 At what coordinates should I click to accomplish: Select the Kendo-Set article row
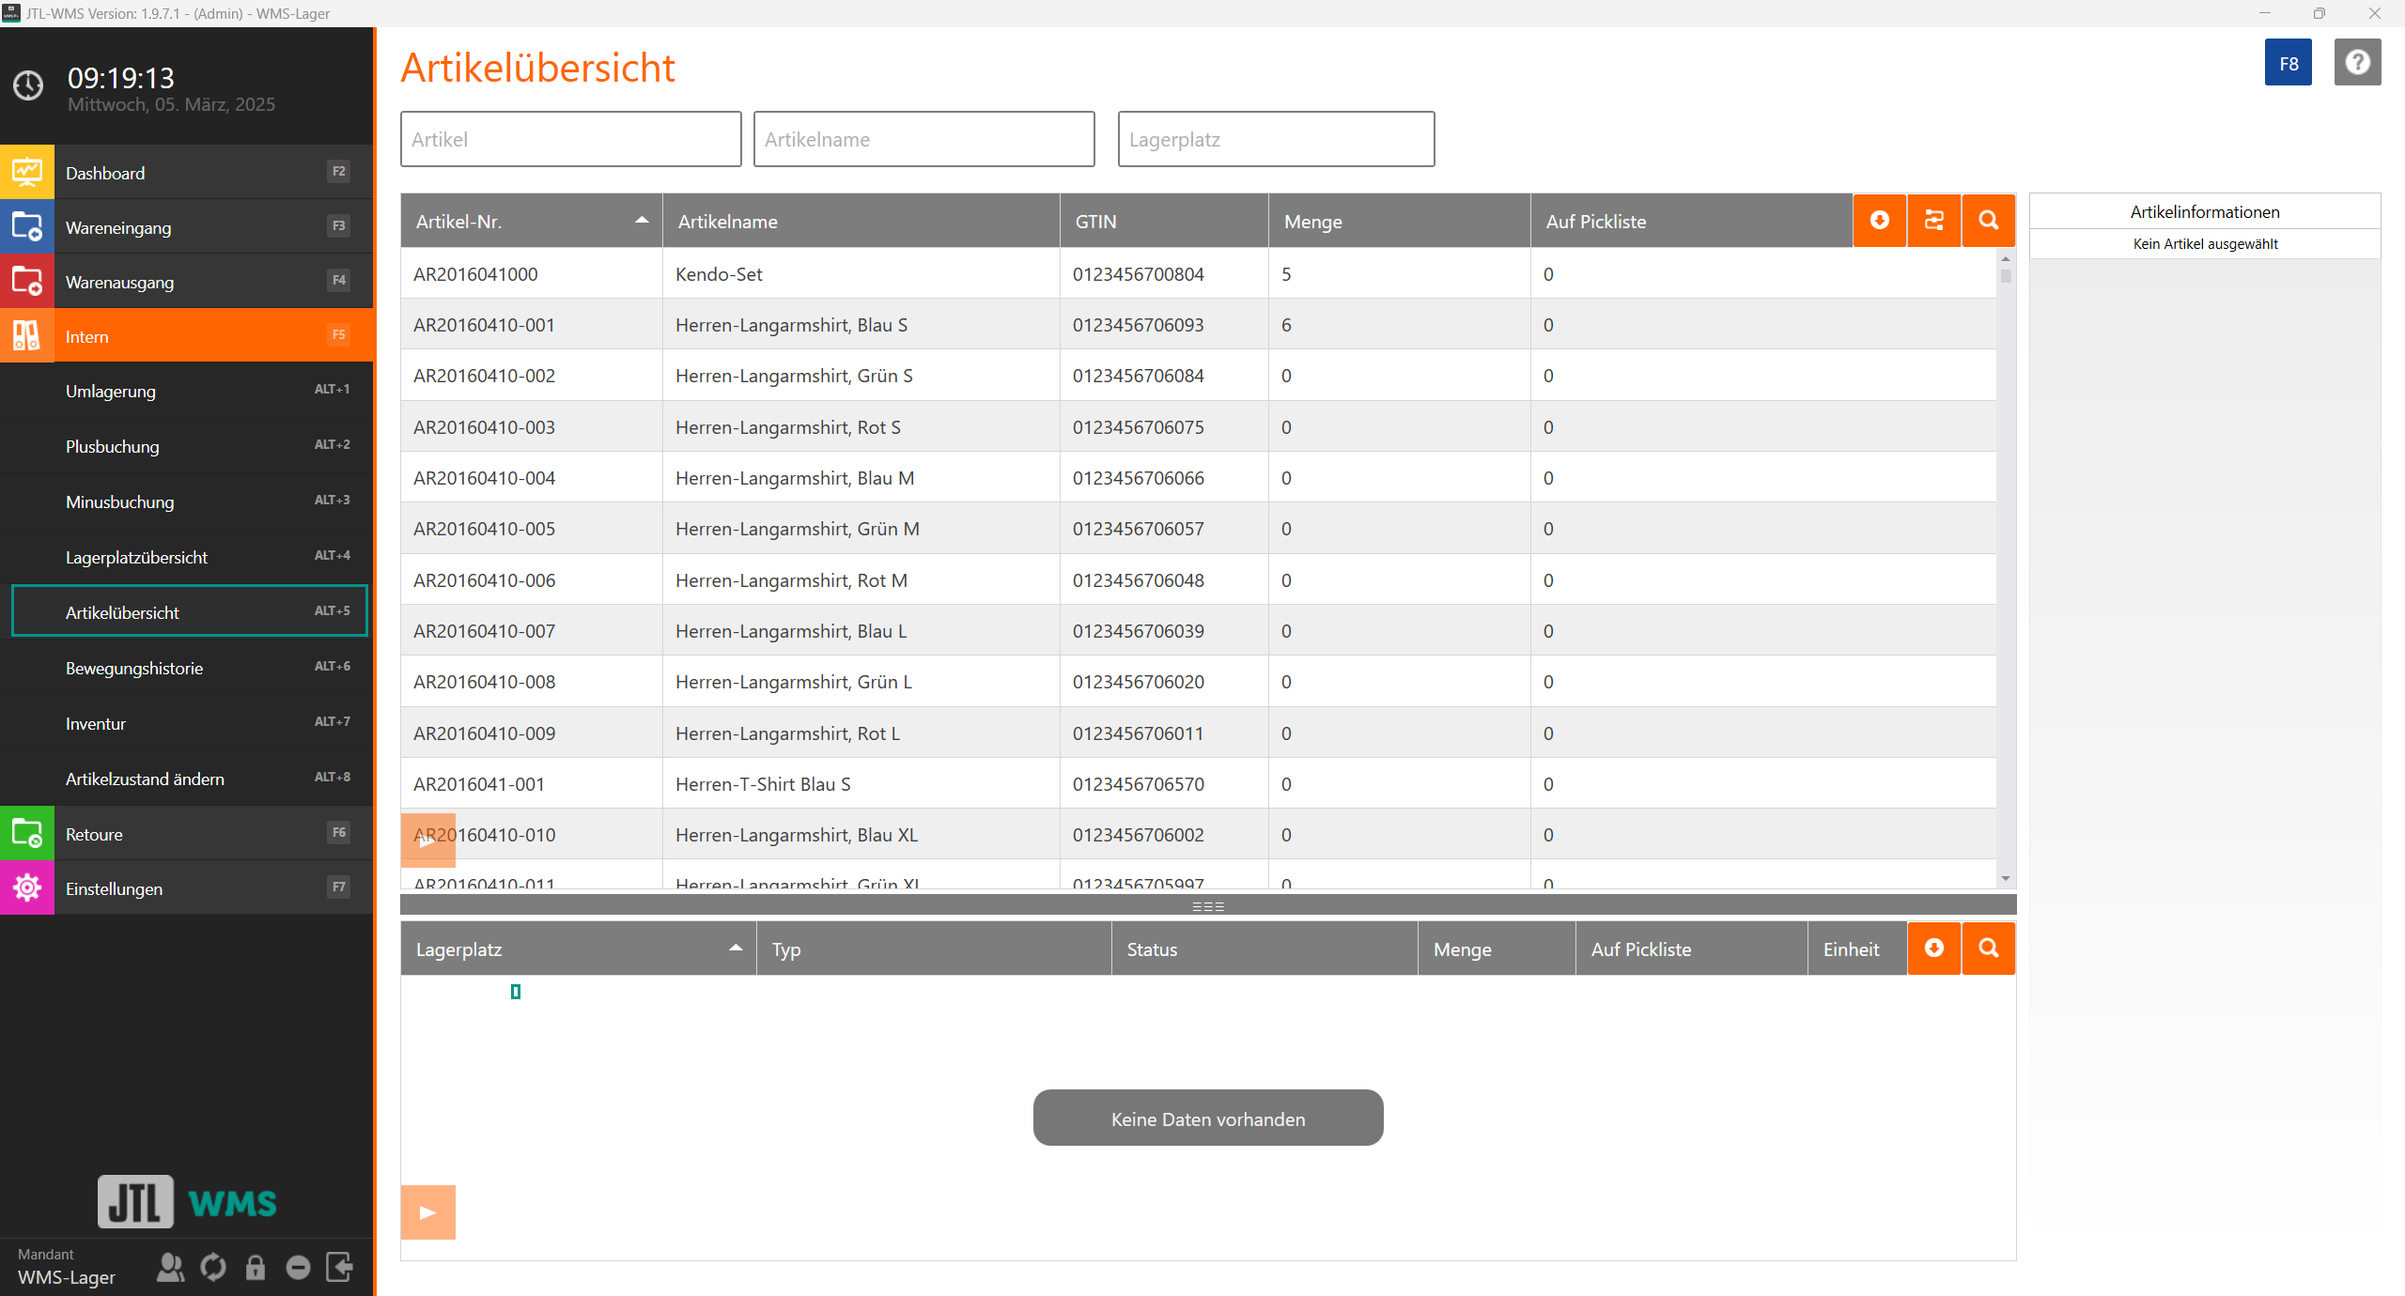coord(719,274)
